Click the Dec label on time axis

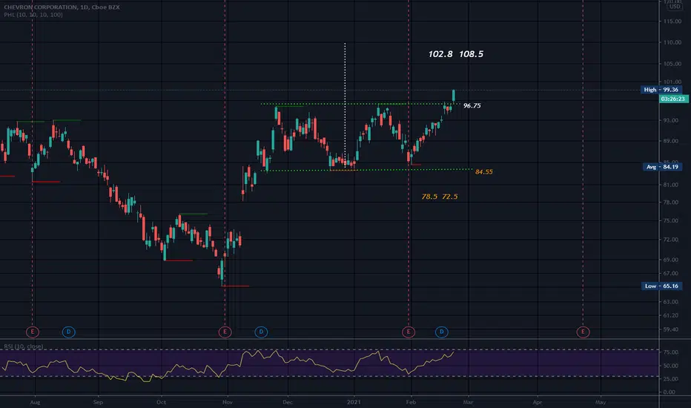pos(288,402)
